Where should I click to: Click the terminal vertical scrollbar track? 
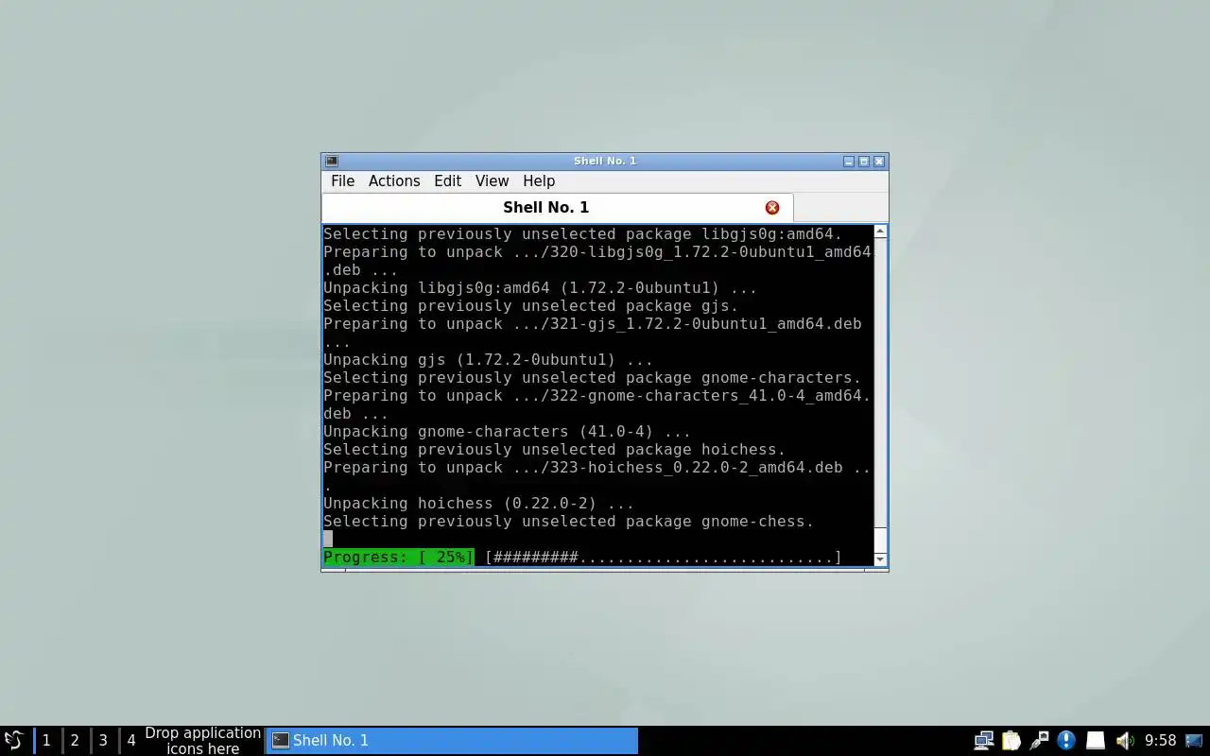tap(881, 383)
